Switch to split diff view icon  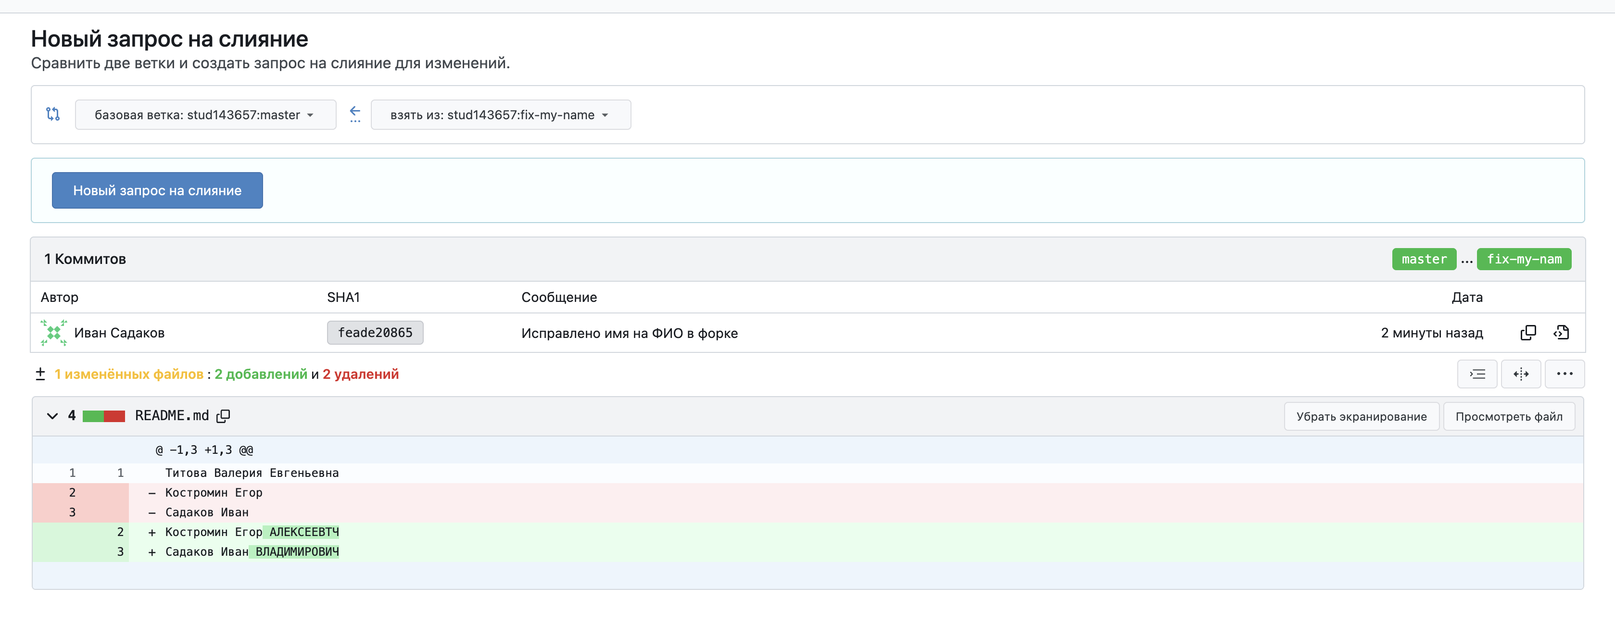pyautogui.click(x=1520, y=374)
